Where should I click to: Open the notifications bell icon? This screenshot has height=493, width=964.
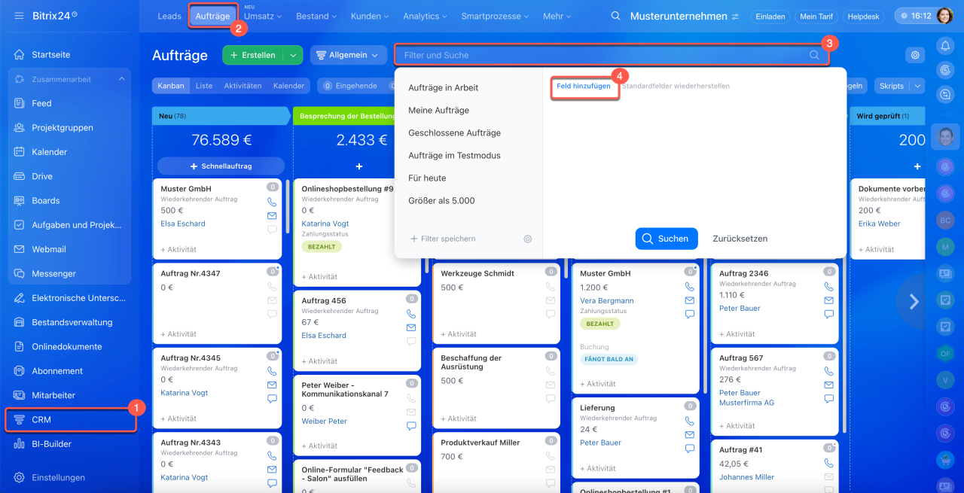coord(944,46)
